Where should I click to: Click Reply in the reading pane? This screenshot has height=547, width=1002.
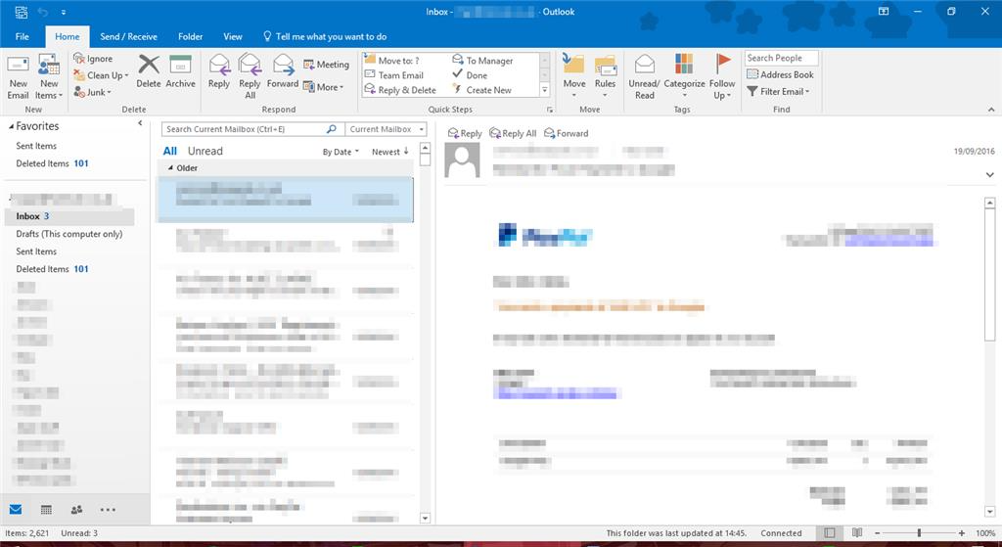click(x=465, y=133)
